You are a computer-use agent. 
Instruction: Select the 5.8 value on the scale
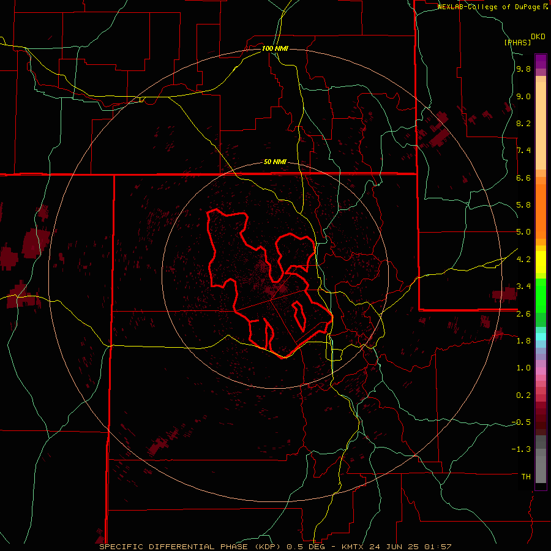click(523, 205)
